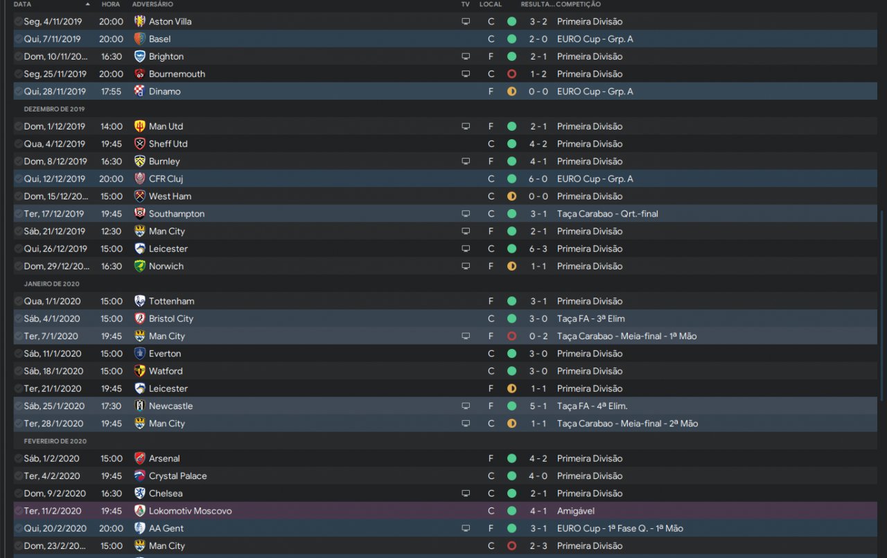Open the 6 - 3 Leicester result
Viewport: 887px width, 558px height.
point(538,249)
